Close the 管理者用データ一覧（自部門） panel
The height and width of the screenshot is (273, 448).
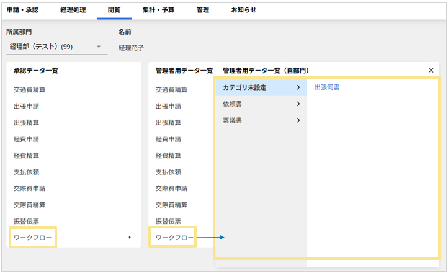click(x=431, y=71)
